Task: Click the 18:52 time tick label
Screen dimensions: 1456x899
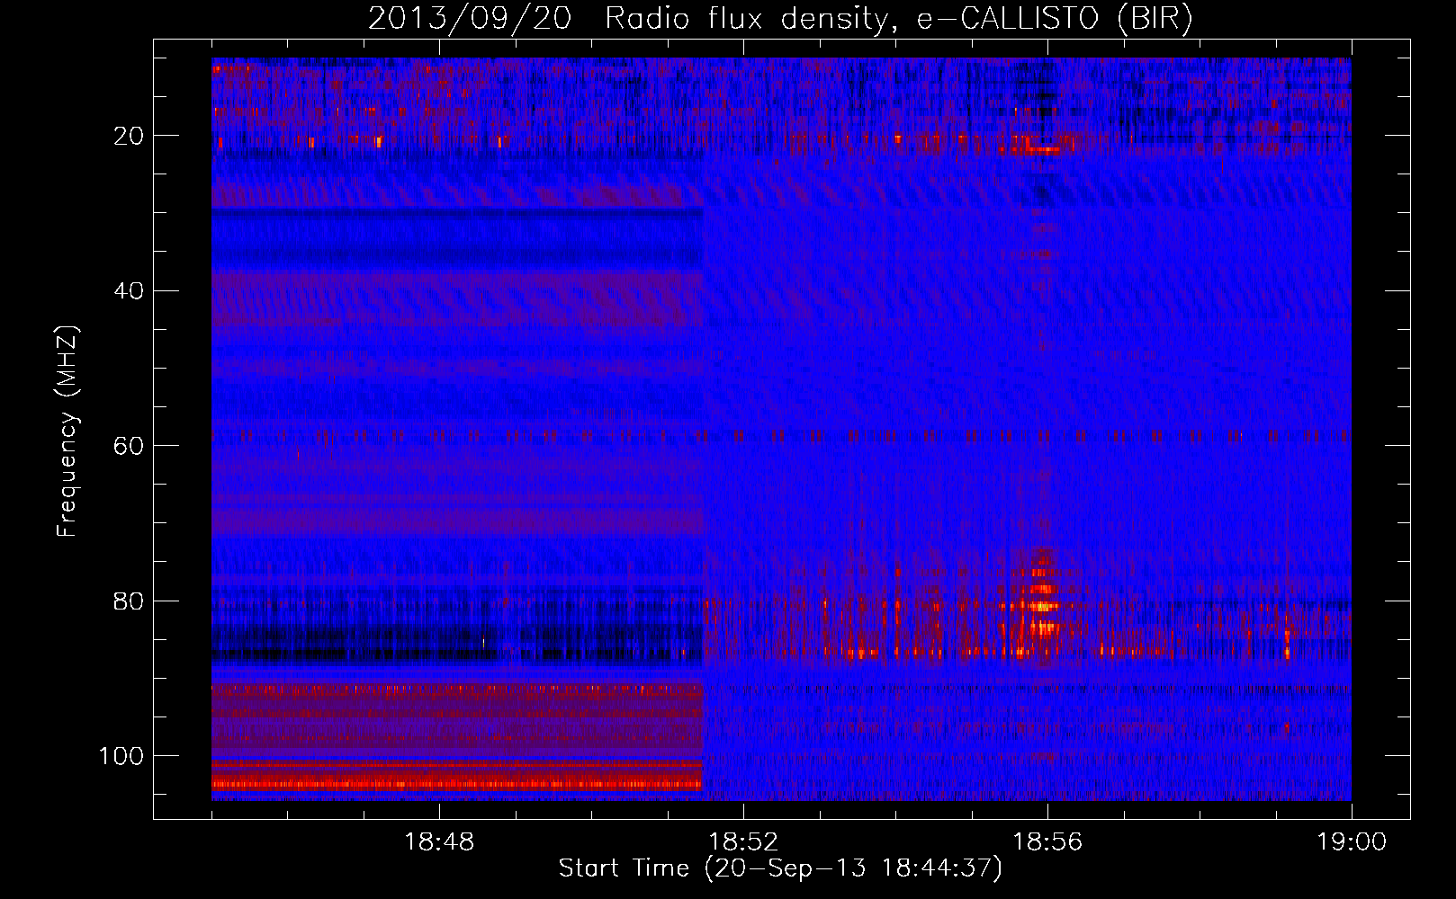Action: click(743, 842)
